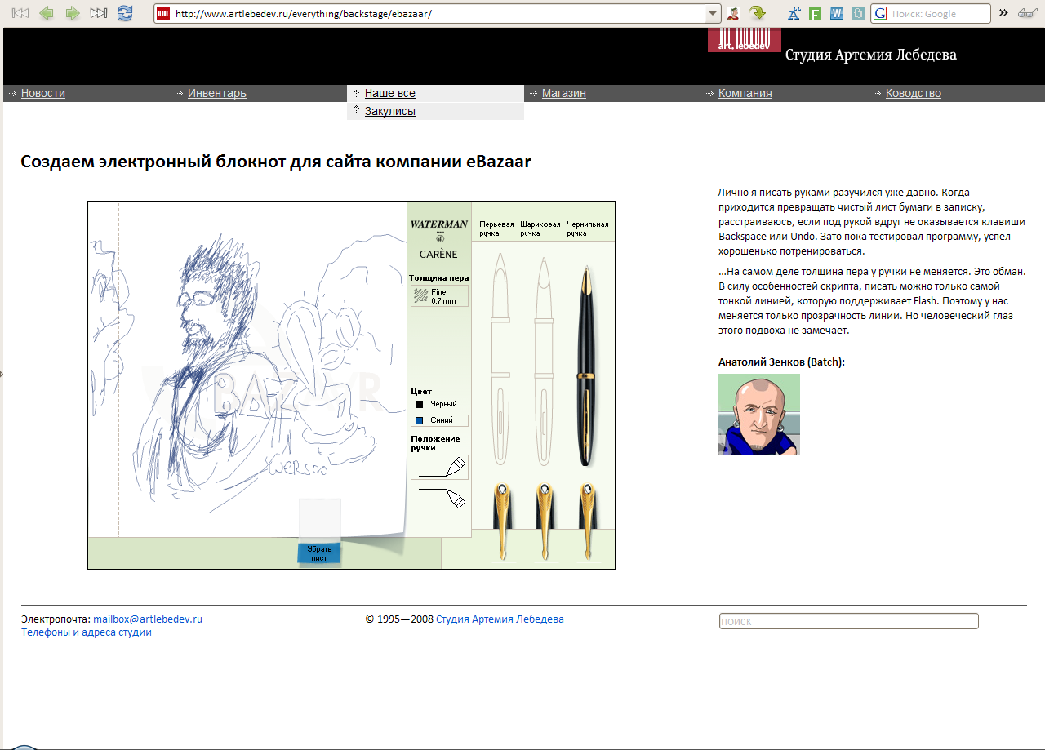
Task: Reload the page with the refresh icon
Action: tap(125, 13)
